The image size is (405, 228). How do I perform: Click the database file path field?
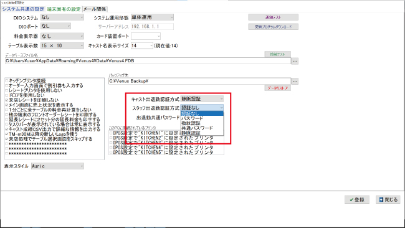pyautogui.click(x=148, y=61)
